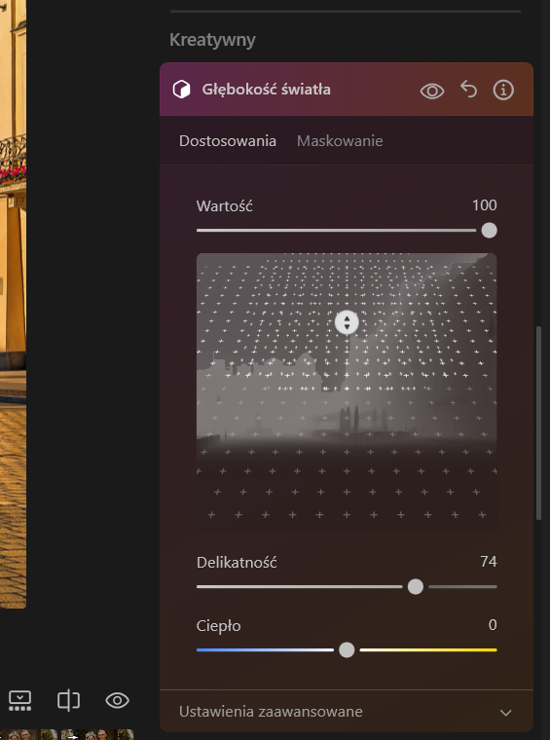Open info for Głębokość światła
550x740 pixels.
(x=503, y=90)
